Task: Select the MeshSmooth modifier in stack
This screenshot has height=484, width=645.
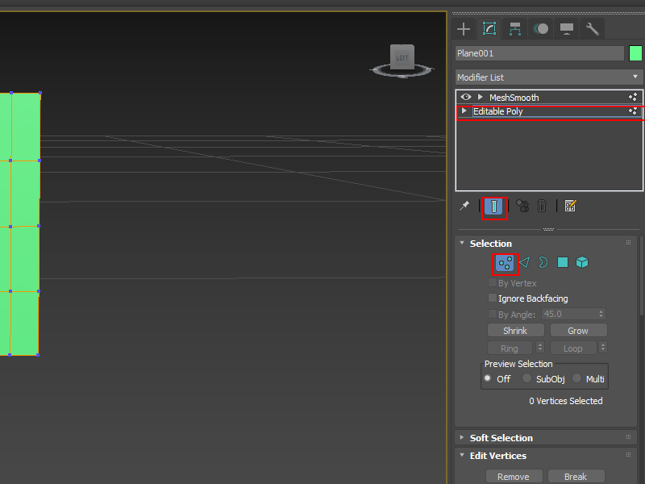Action: 514,98
